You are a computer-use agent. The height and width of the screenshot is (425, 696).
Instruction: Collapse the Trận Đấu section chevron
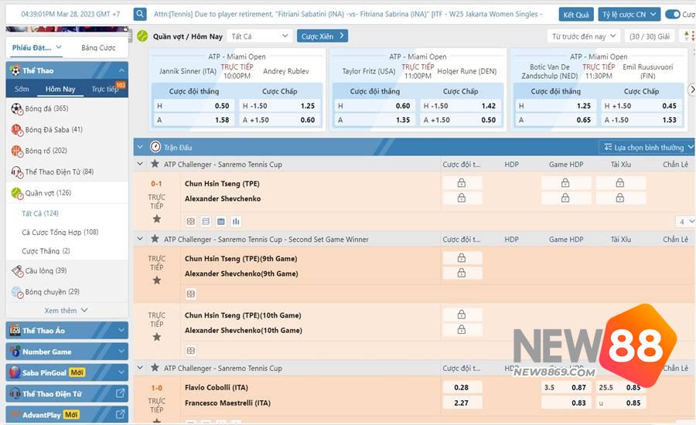[x=140, y=147]
